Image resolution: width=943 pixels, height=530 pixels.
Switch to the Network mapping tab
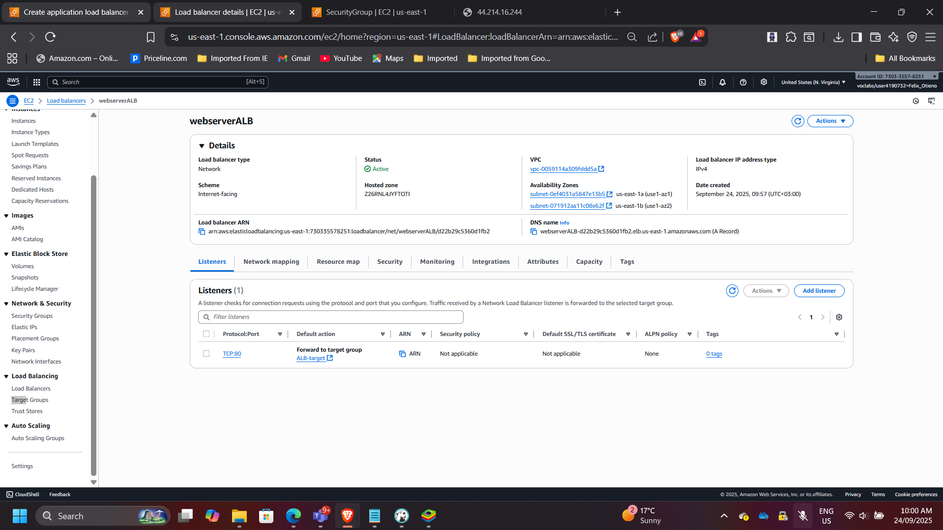click(271, 262)
